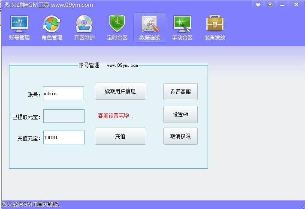Open the 角色管理 toolbar icon
Image resolution: width=305 pixels, height=209 pixels.
point(52,27)
